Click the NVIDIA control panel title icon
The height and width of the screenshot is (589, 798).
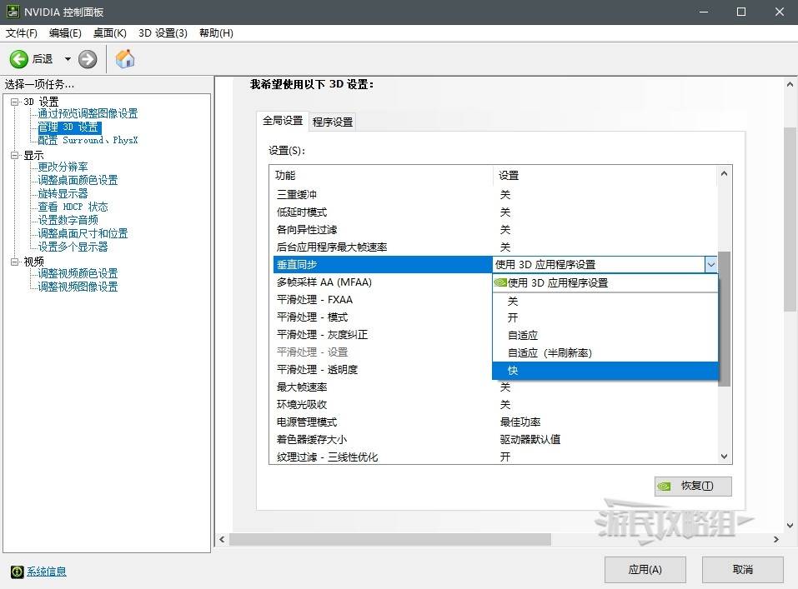(x=11, y=12)
